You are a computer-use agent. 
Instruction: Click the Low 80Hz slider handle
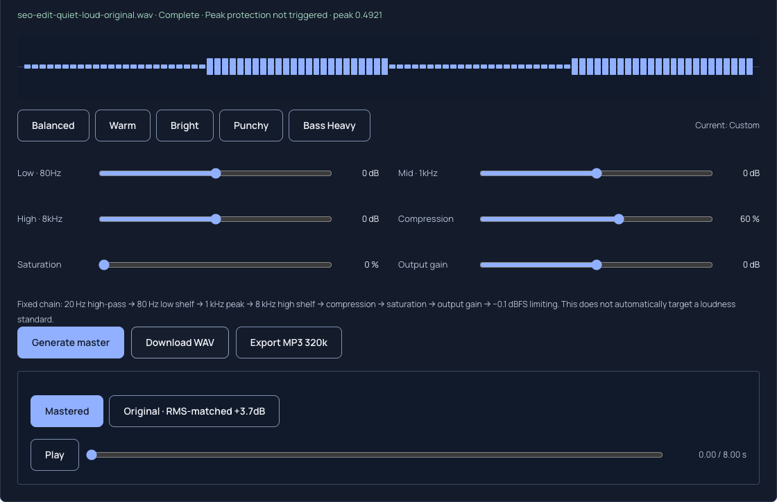point(216,173)
